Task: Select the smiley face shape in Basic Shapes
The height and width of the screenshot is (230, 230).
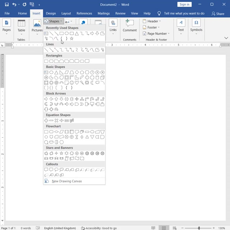Action: 72,83
